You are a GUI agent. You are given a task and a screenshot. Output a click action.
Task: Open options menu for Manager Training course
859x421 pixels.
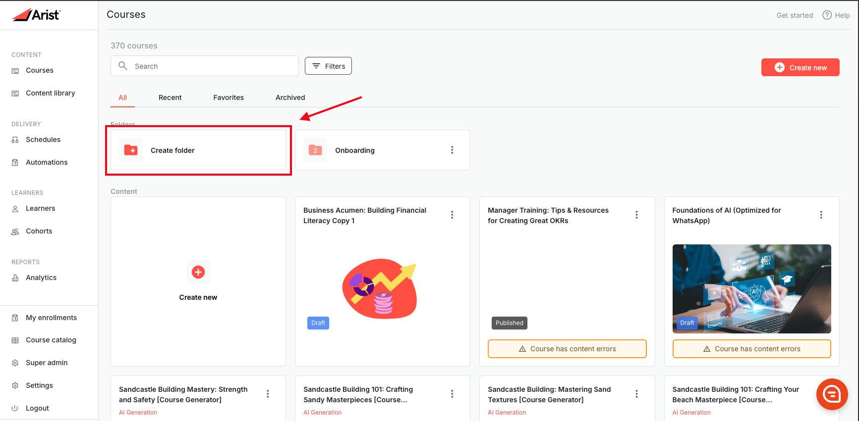point(636,215)
